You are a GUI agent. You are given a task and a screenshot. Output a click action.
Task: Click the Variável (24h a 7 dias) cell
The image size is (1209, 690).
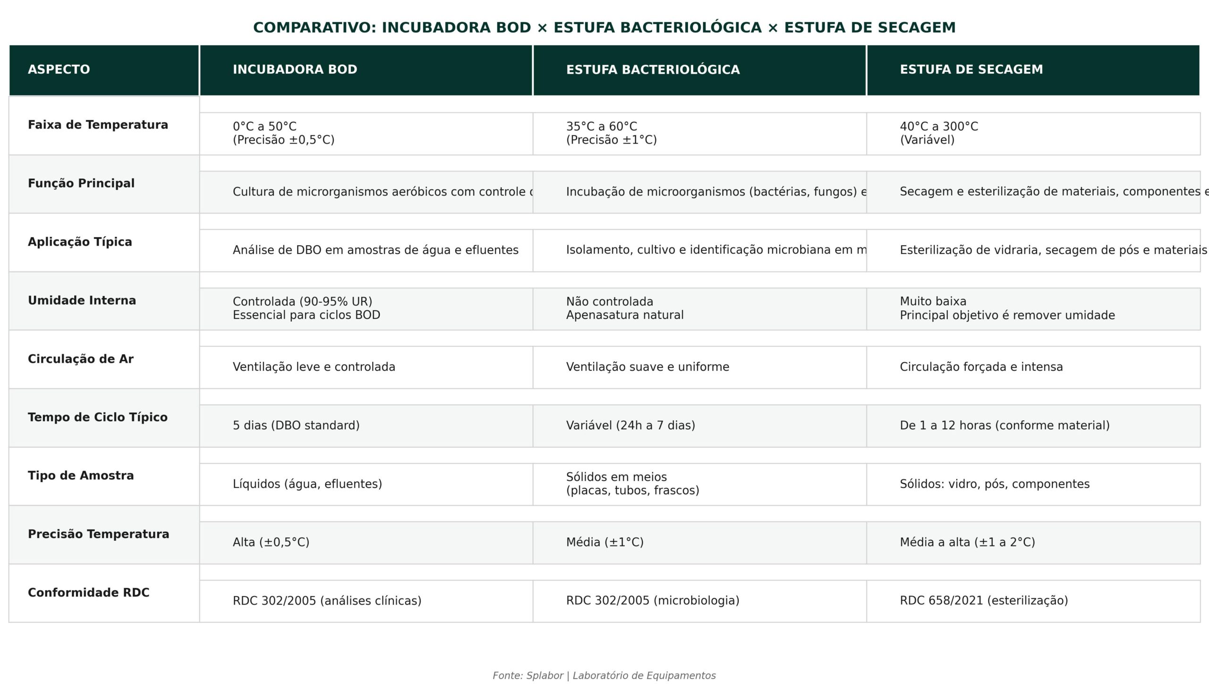tap(700, 426)
